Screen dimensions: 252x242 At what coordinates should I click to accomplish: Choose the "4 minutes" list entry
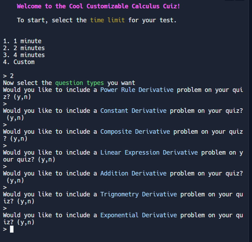coord(24,55)
